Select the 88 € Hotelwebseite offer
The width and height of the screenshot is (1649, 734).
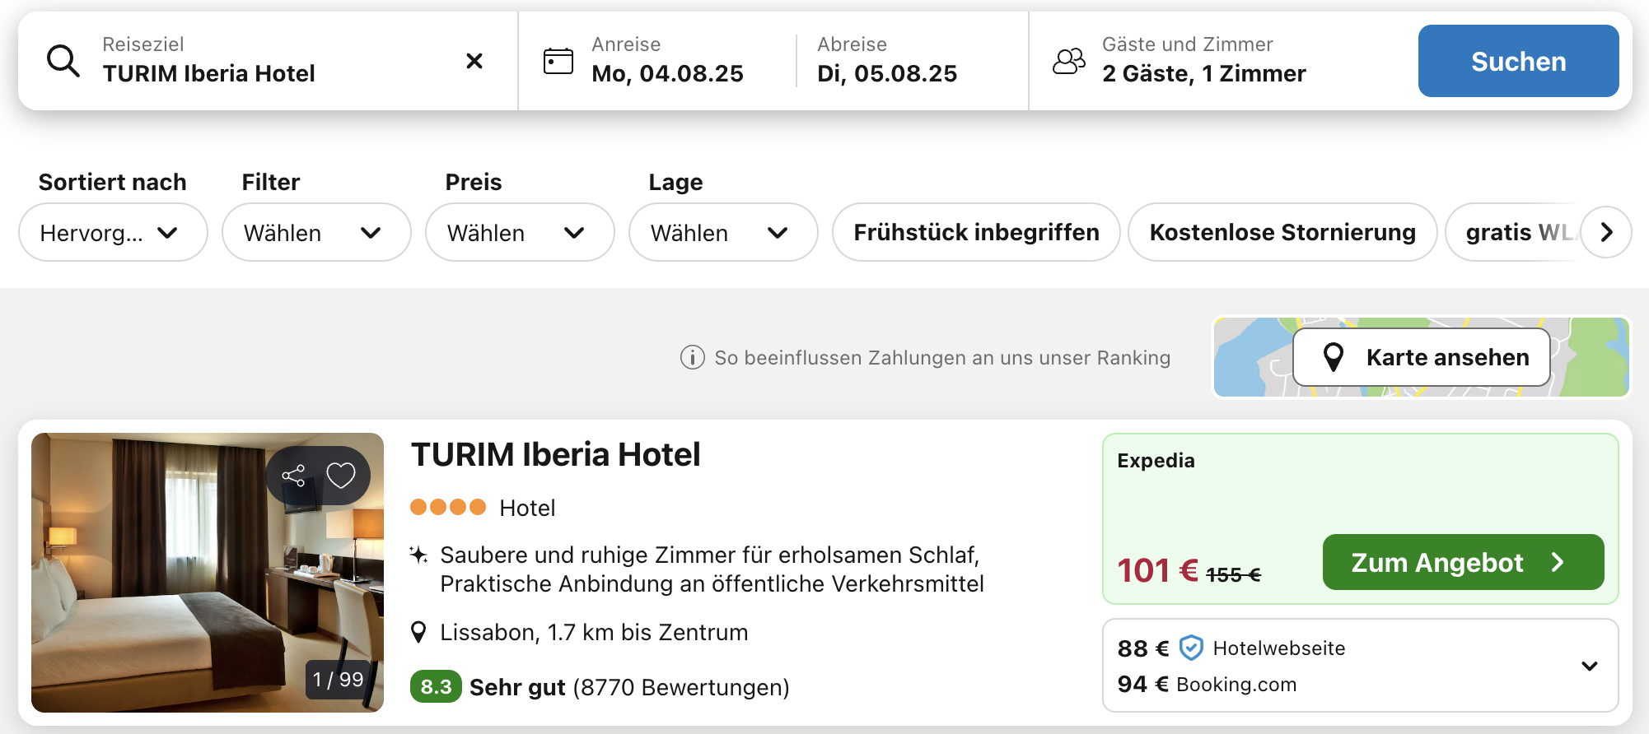pyautogui.click(x=1231, y=648)
